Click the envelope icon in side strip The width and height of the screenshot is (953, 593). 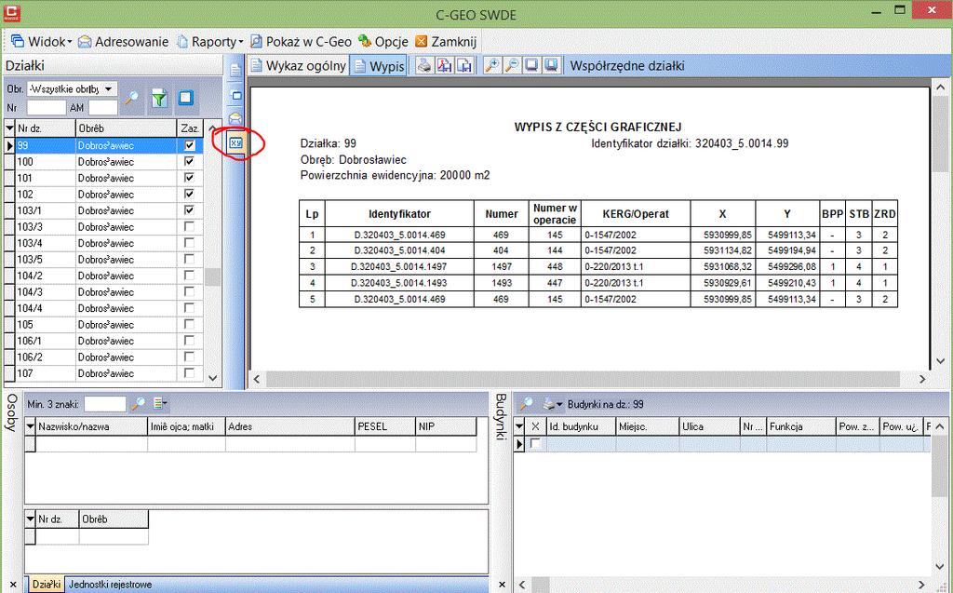pos(235,118)
